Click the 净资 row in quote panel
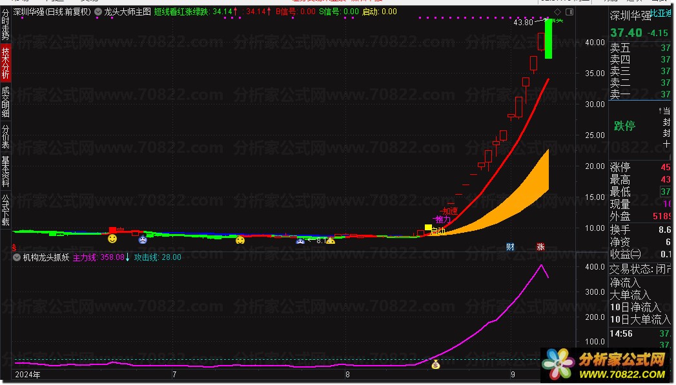Screen dimensions: 676x385 coord(640,242)
